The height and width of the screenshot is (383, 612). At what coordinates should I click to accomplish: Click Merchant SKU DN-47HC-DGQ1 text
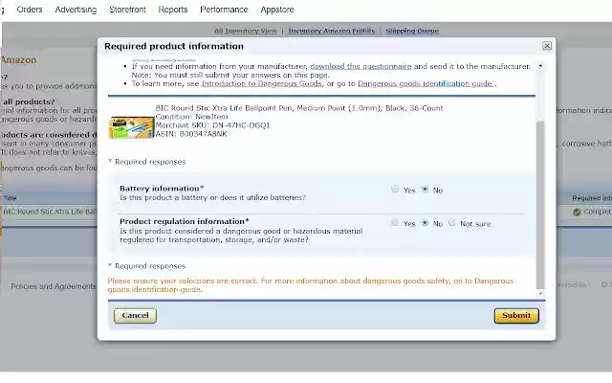(x=212, y=125)
